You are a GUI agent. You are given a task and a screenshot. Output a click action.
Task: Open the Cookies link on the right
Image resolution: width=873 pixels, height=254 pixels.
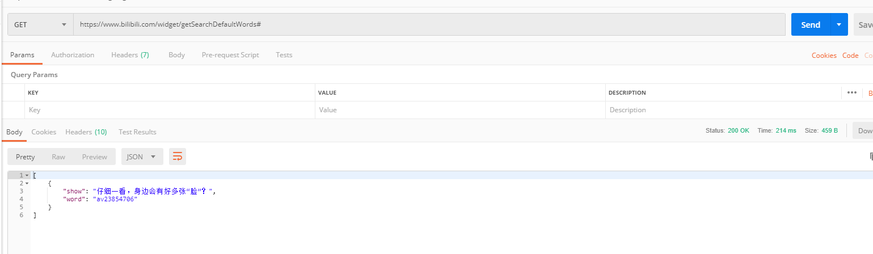tap(824, 55)
